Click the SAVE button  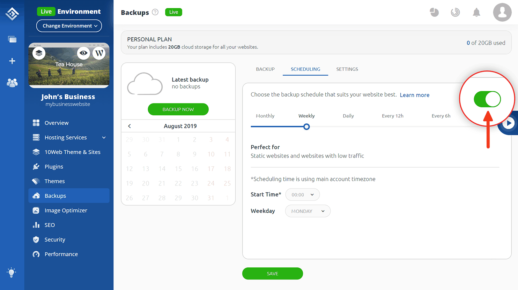point(273,274)
